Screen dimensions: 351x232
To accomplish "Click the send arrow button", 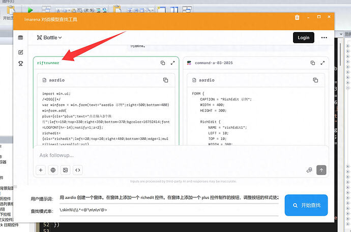I will coord(321,170).
